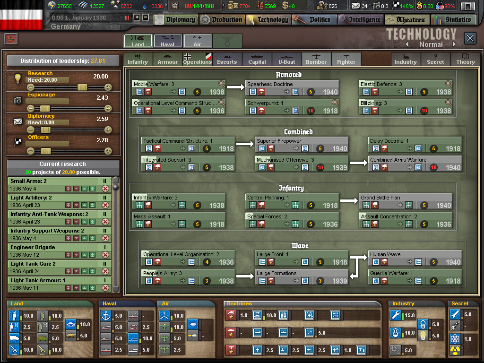Decrease Officers leadership with minus button
484x363 pixels.
pyautogui.click(x=30, y=151)
